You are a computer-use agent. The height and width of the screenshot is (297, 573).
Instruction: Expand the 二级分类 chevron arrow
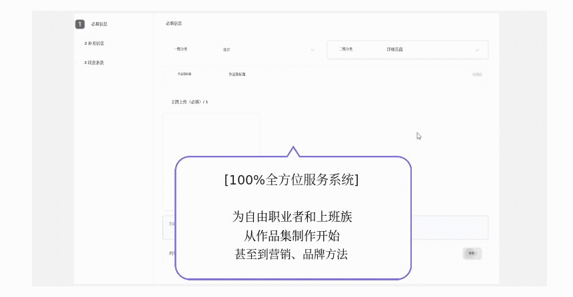(x=477, y=50)
